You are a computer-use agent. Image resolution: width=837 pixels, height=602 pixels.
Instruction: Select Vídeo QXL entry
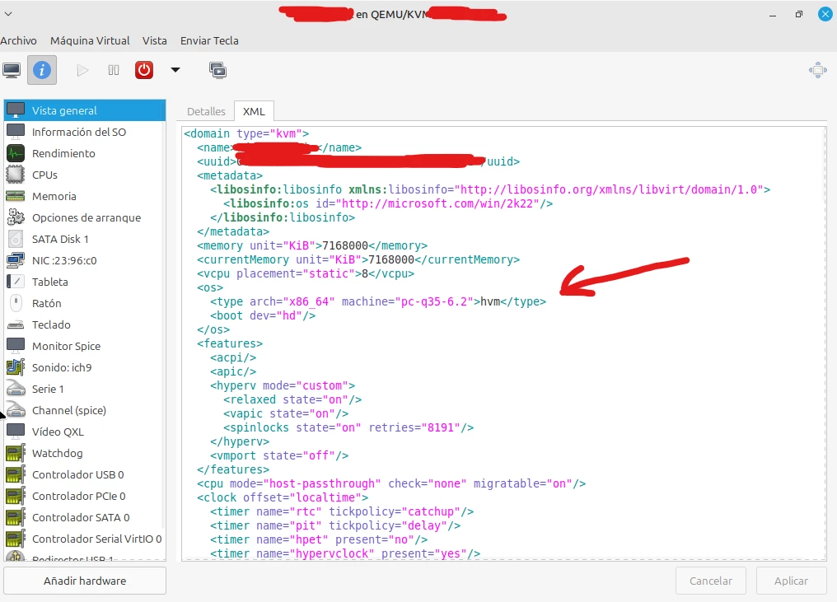85,432
